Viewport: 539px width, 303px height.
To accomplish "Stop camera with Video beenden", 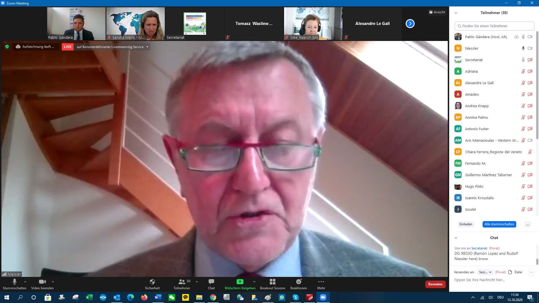I will (x=42, y=282).
